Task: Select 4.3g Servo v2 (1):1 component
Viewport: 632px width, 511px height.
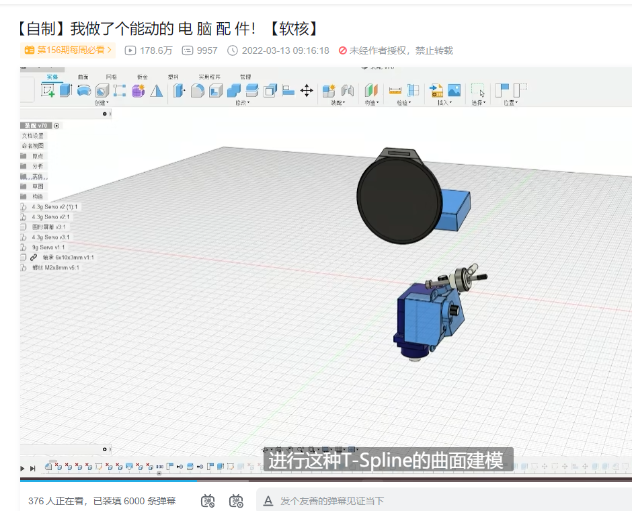Action: click(x=55, y=206)
